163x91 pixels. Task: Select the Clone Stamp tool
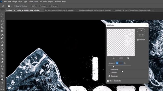(x=2, y=45)
